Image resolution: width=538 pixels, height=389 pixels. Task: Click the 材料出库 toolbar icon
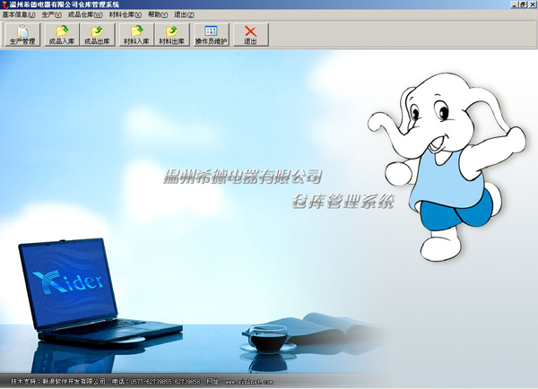tap(171, 35)
